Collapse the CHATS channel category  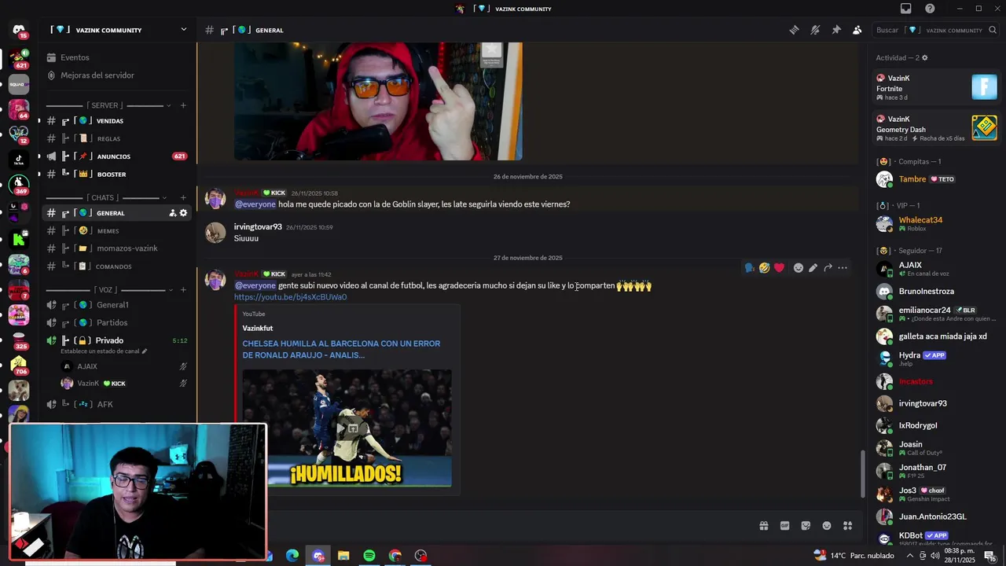105,197
